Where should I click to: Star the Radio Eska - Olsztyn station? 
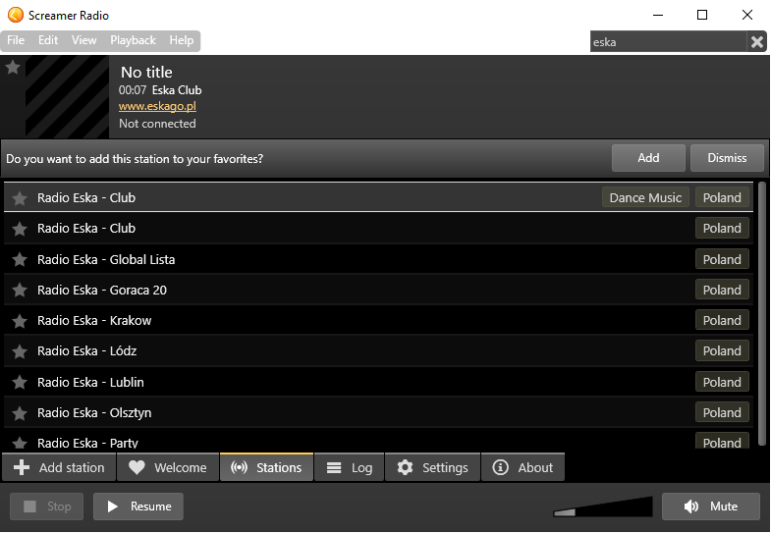[20, 413]
